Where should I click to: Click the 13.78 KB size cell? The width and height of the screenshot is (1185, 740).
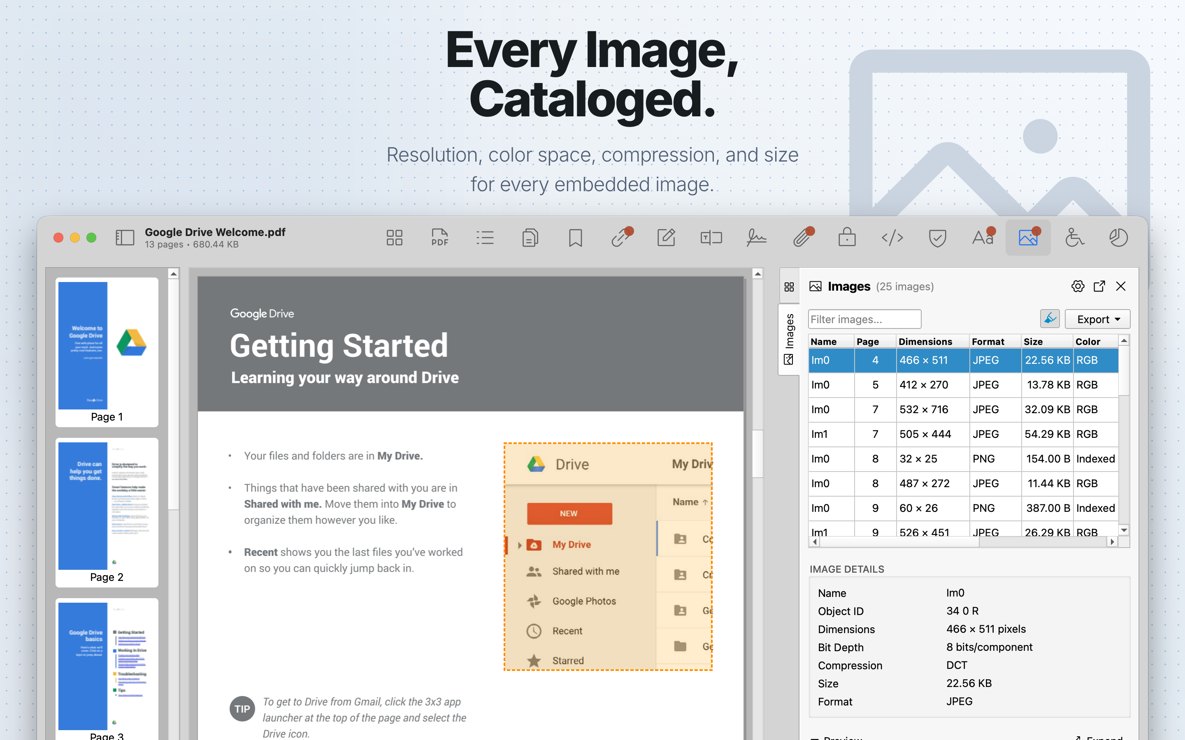point(1048,385)
